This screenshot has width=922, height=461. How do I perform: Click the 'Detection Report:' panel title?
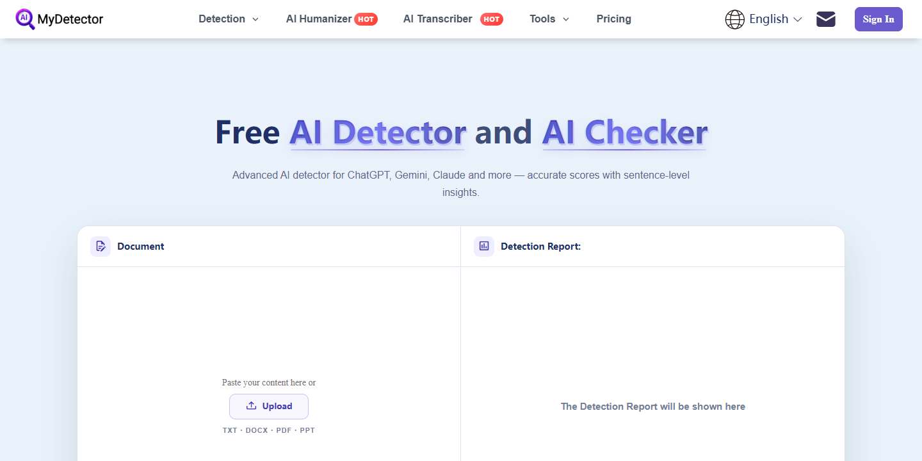click(541, 247)
